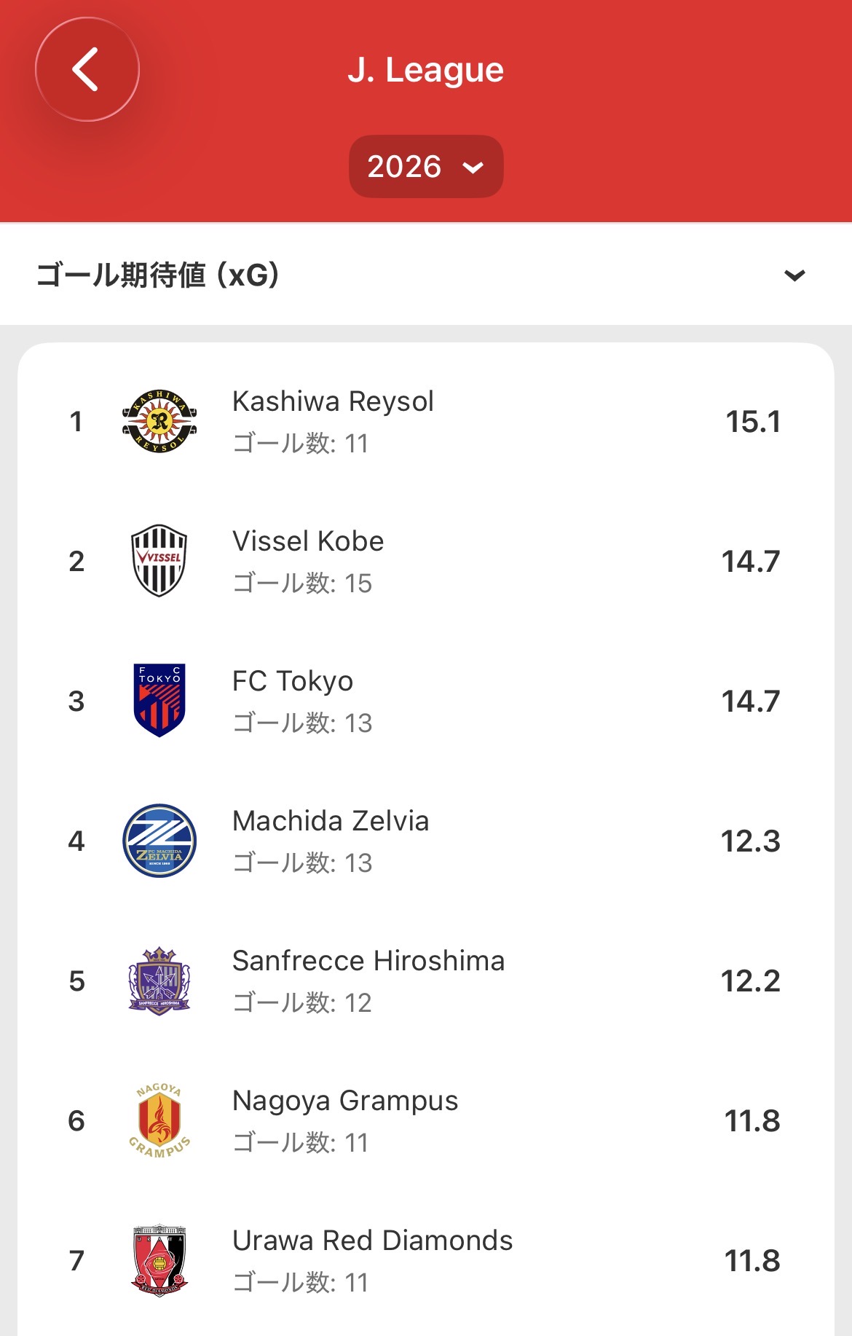Tap the Vissel Kobe club crest
Screen dimensions: 852x1336
159,561
